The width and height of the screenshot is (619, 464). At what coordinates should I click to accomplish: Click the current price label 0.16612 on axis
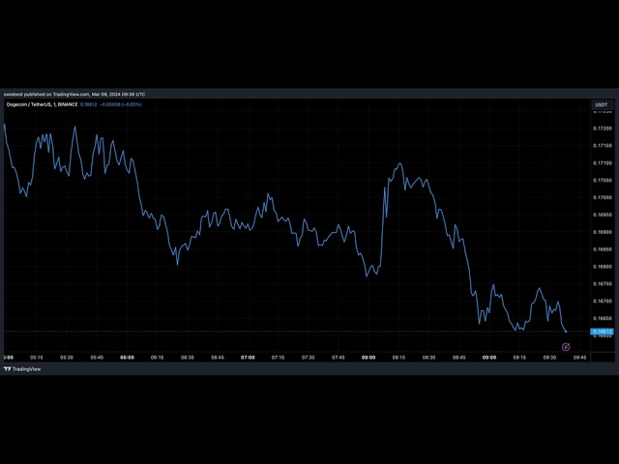click(x=602, y=332)
